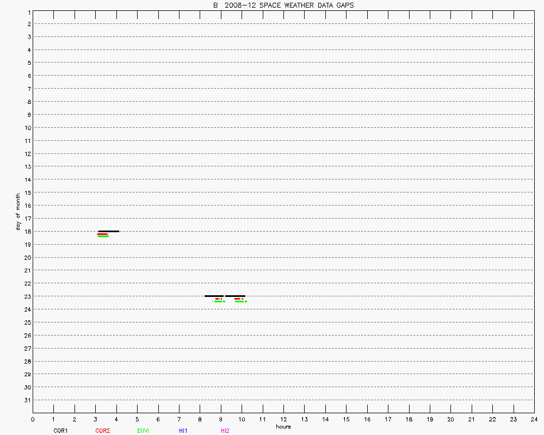
Task: Click the red COR2 gap bar on day 18
Action: [x=102, y=234]
